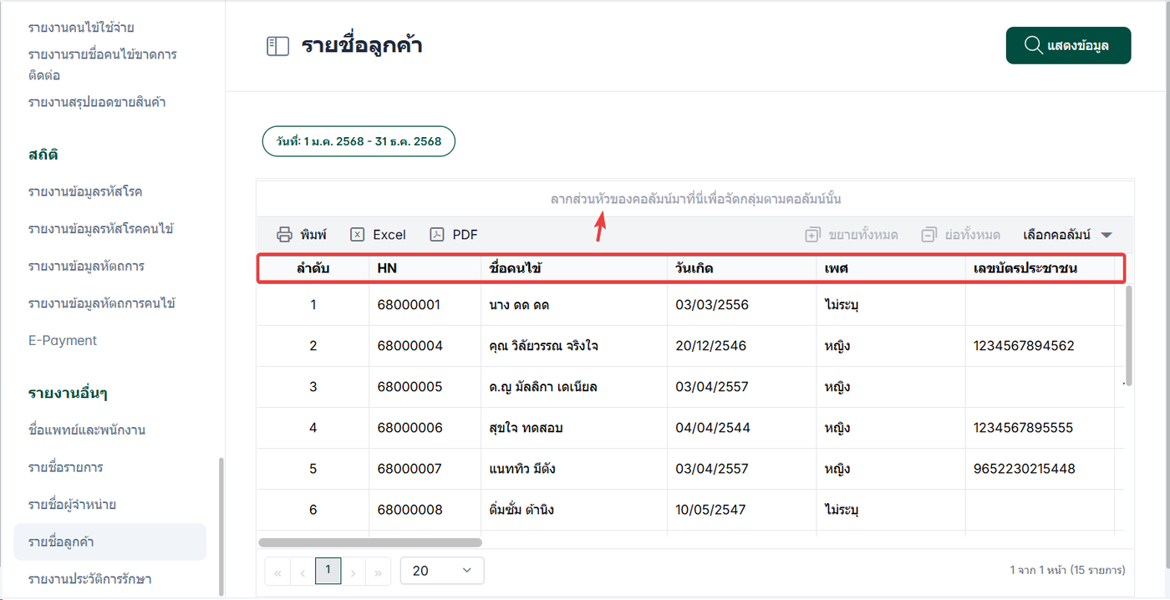Export the table to Excel
Screen dimensions: 1170x600
click(378, 235)
